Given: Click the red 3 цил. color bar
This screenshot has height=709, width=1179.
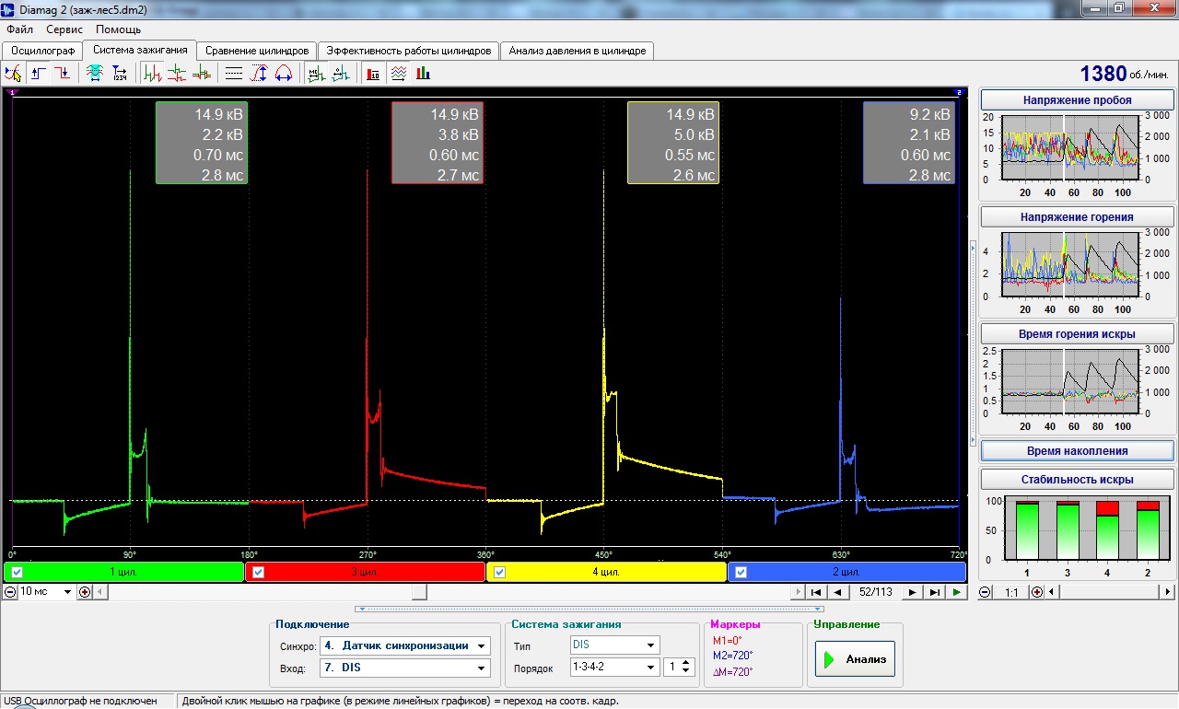Looking at the screenshot, I should 366,572.
